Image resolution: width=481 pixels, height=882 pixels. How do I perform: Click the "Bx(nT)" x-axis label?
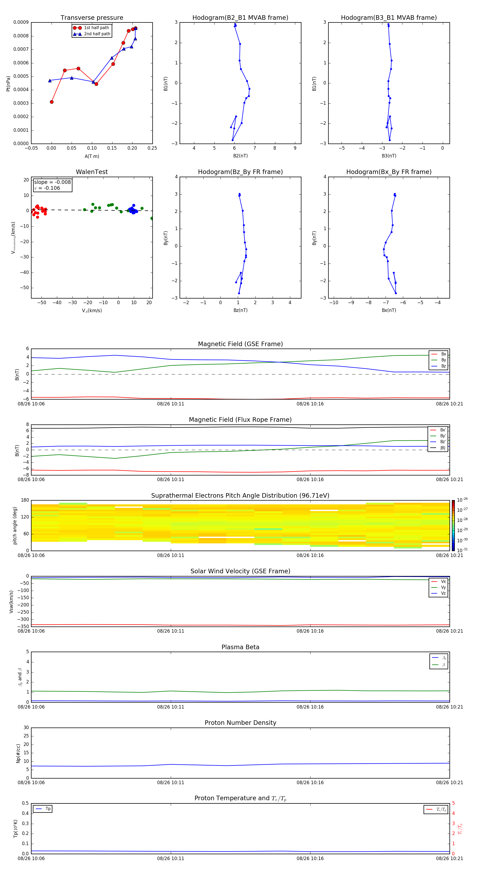tap(389, 310)
